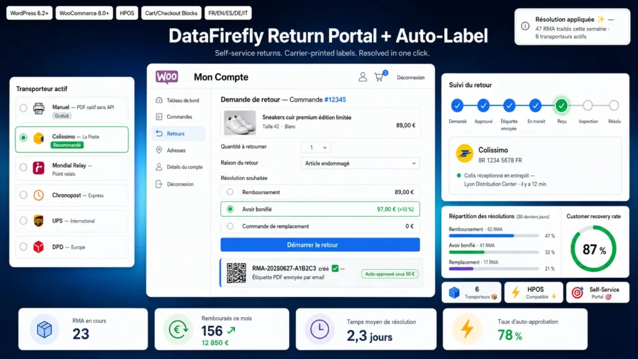638x359 pixels.
Task: Click the Démarrer le retour button
Action: 320,244
